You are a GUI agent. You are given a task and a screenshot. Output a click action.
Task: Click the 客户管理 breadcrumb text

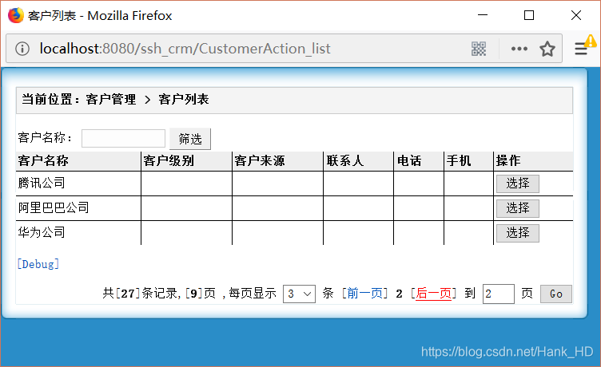pos(111,100)
